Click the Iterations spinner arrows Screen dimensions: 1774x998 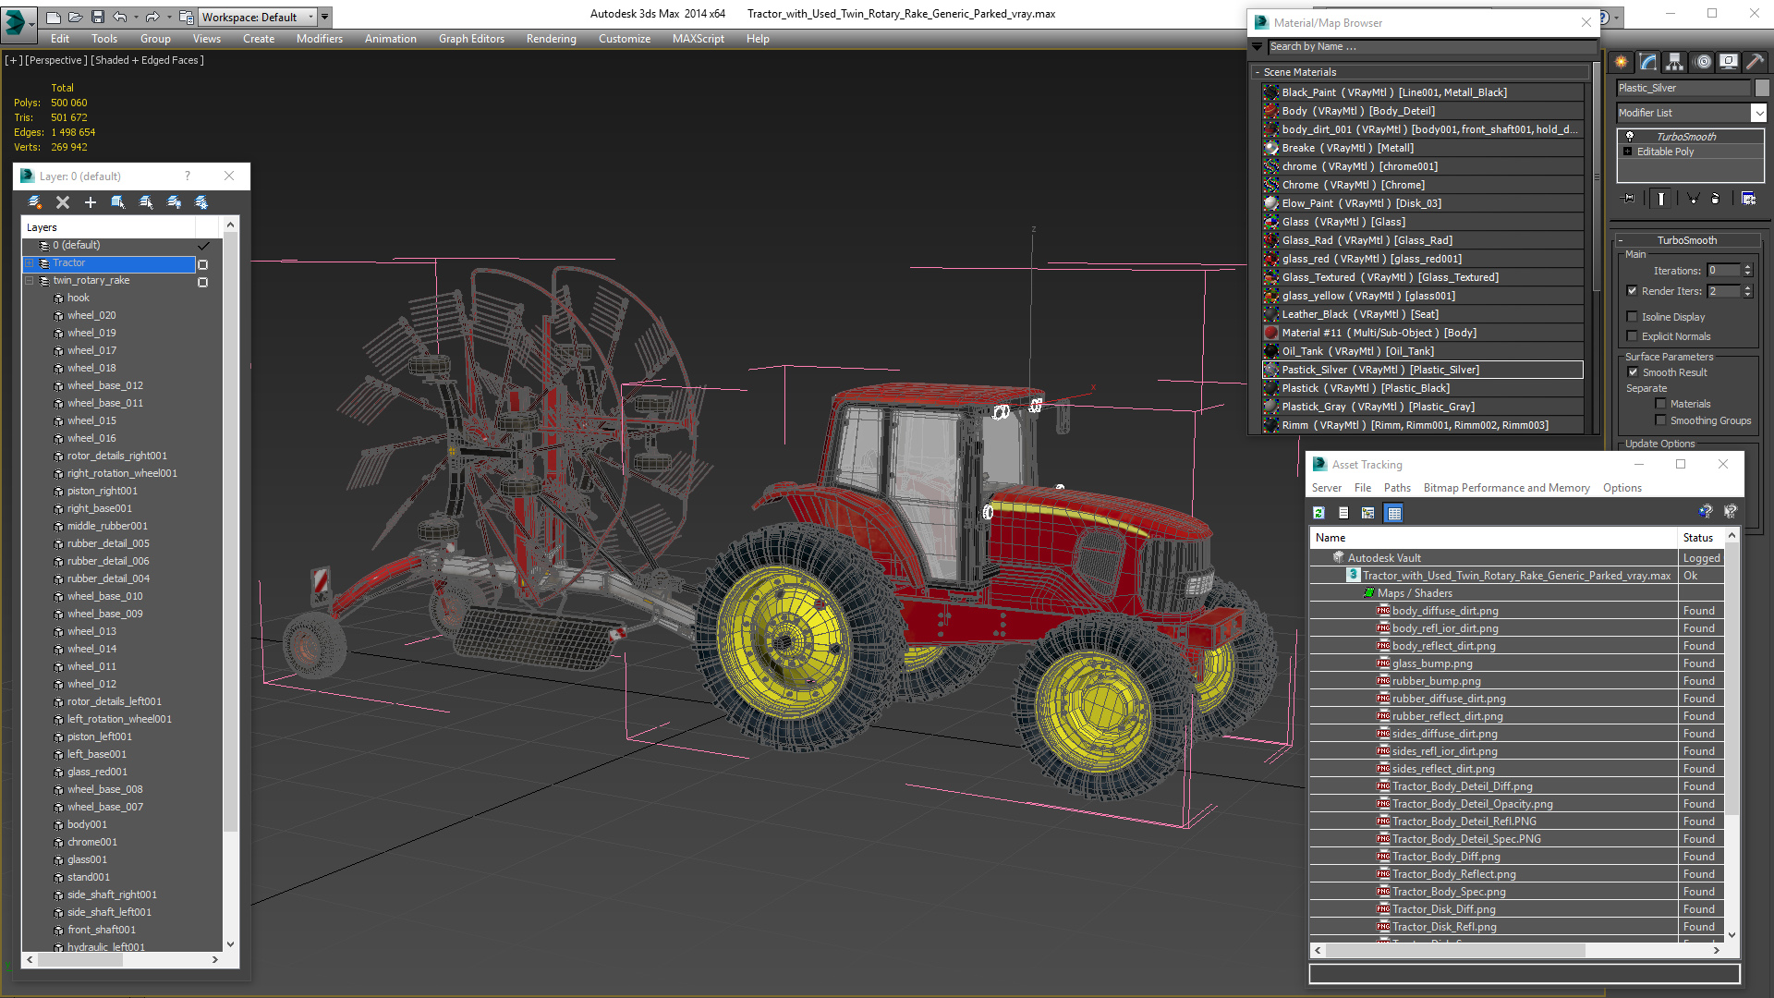pos(1747,271)
